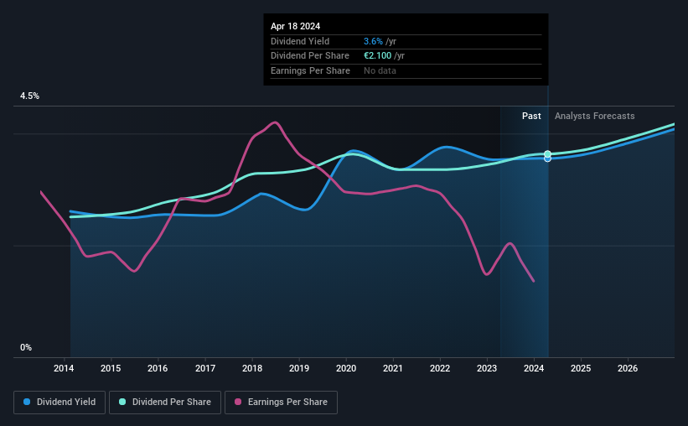The width and height of the screenshot is (688, 426).
Task: Select the Analysts Forecasts label
Action: (x=594, y=116)
